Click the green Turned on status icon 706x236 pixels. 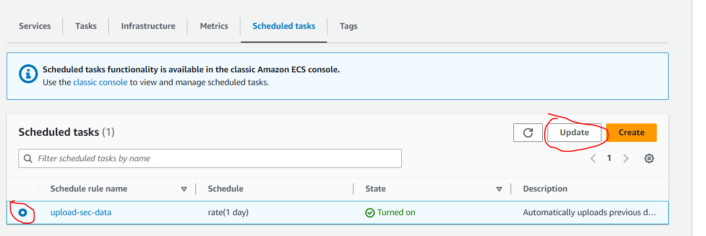[370, 213]
